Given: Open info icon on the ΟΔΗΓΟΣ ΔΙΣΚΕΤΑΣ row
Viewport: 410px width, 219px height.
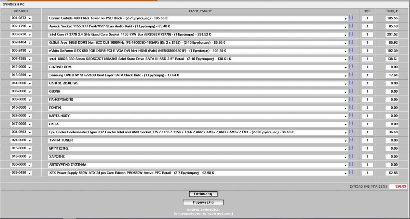Looking at the screenshot, I should pyautogui.click(x=351, y=83).
